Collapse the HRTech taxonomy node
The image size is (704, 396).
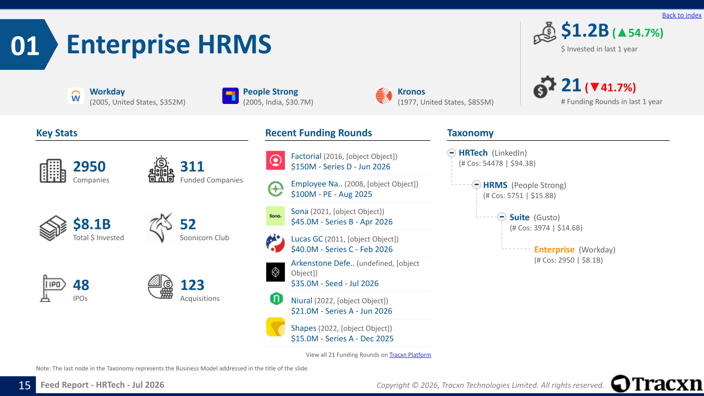(x=452, y=153)
